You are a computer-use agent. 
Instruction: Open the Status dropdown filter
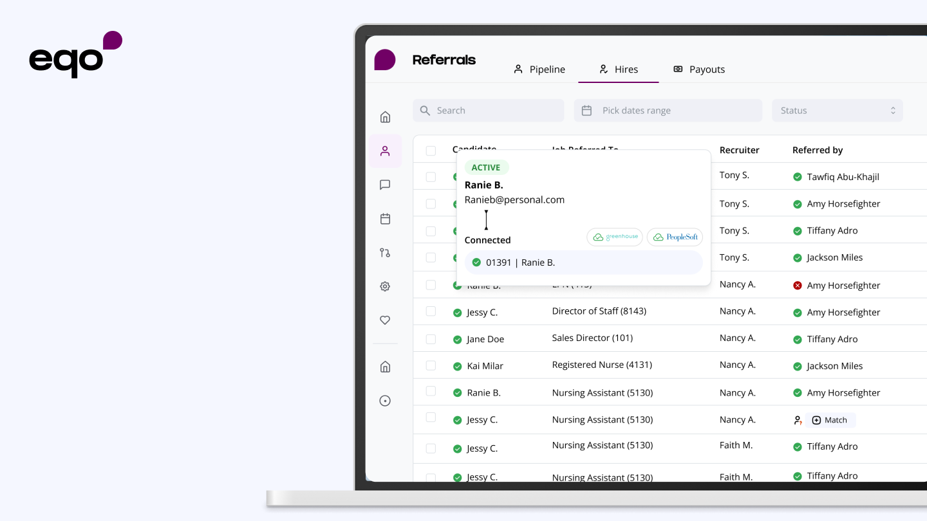click(x=837, y=111)
